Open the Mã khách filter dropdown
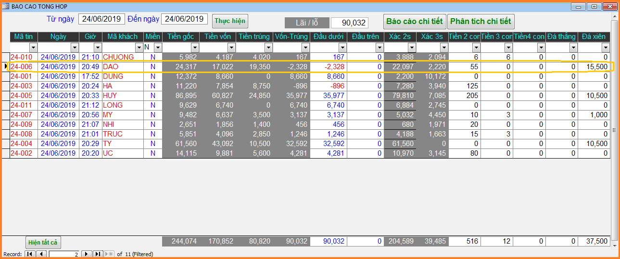 [x=139, y=48]
